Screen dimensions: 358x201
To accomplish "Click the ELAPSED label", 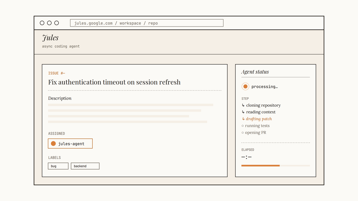I will [x=248, y=150].
